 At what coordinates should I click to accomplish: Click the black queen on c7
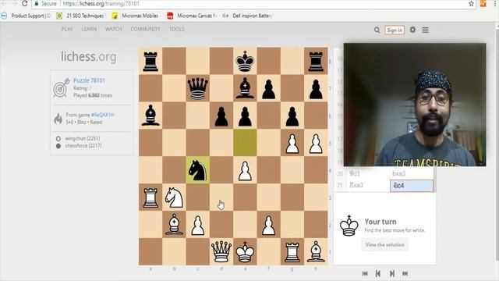pos(197,88)
